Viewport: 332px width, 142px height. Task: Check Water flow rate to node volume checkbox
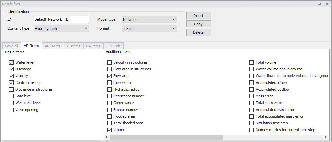(251, 76)
